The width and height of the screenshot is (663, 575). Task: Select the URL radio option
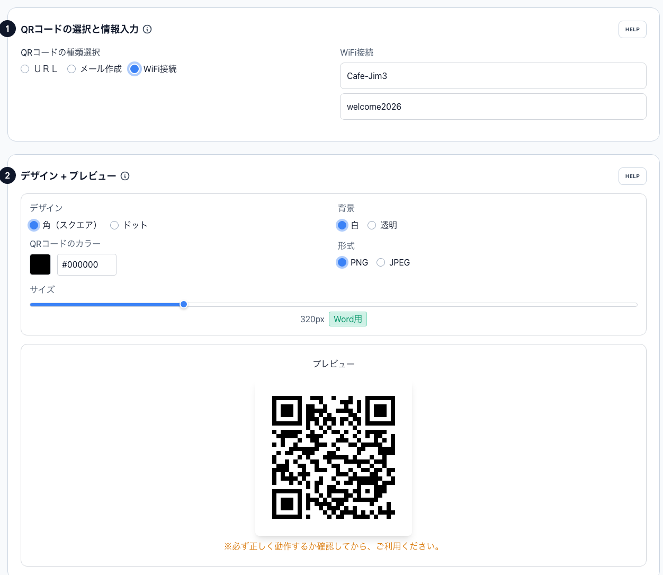(25, 69)
